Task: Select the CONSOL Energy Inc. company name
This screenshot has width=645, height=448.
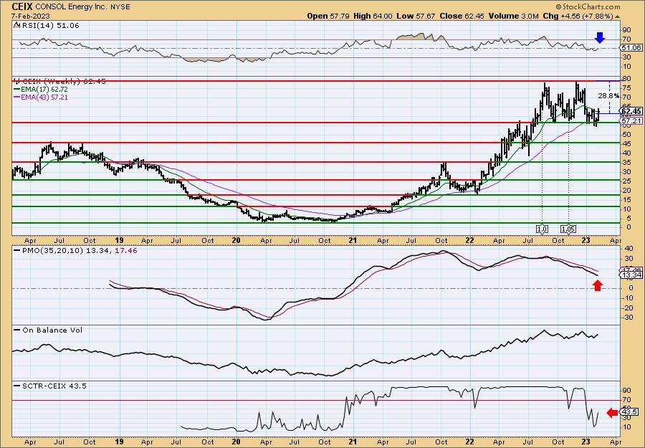Action: tap(70, 7)
